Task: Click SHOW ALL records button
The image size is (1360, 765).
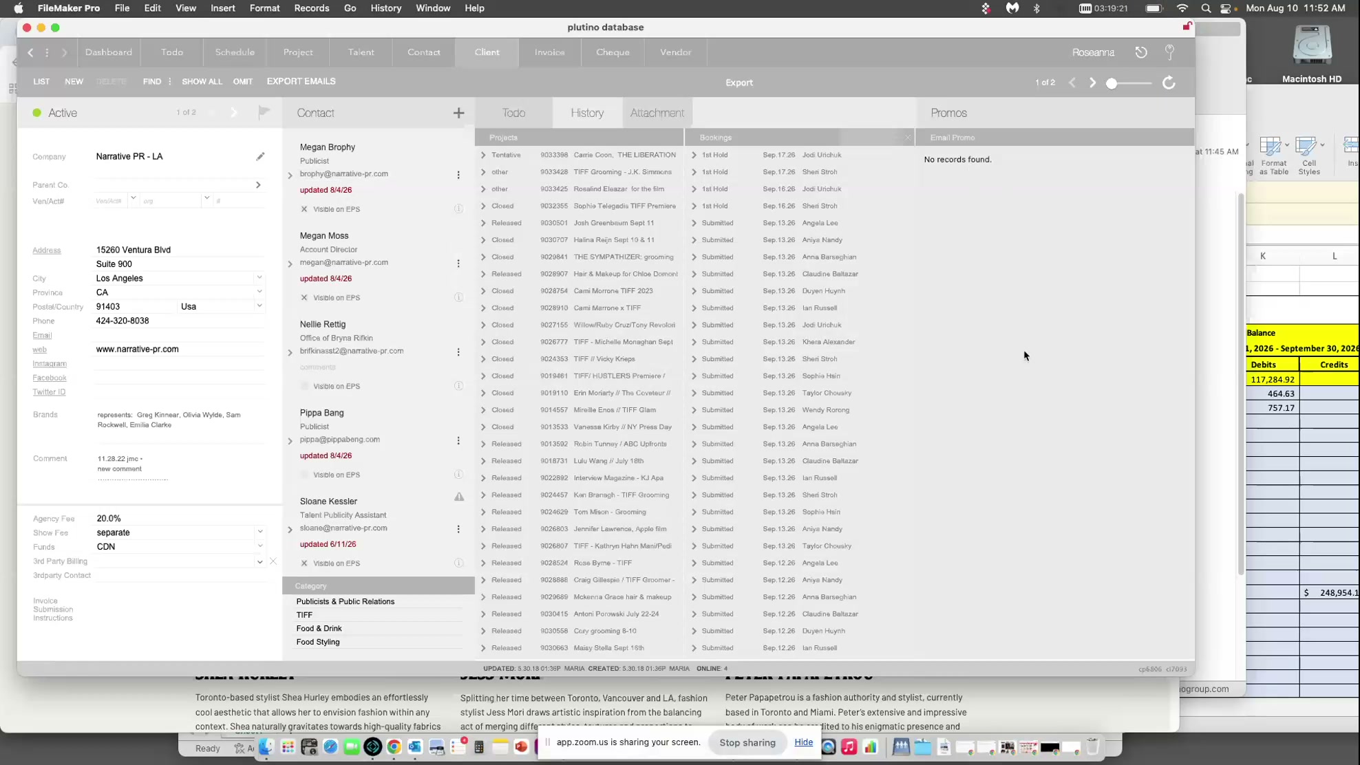Action: [202, 81]
